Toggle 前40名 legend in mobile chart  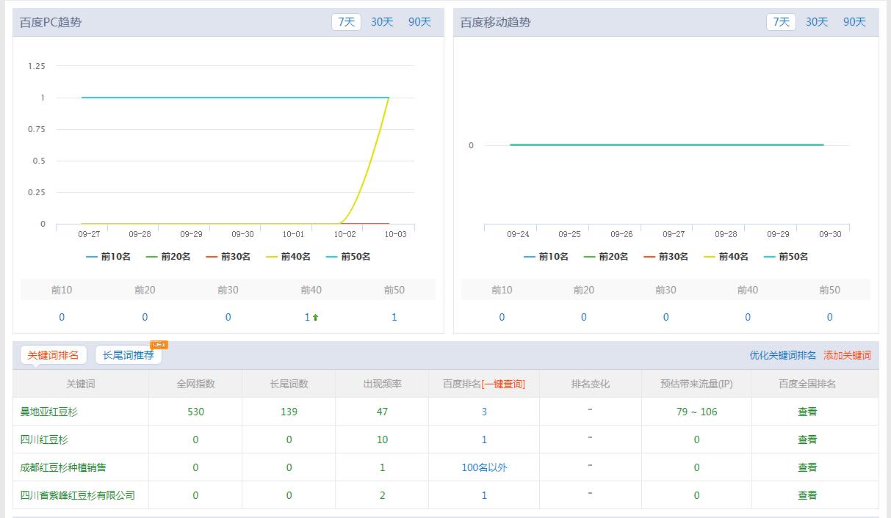(x=726, y=257)
